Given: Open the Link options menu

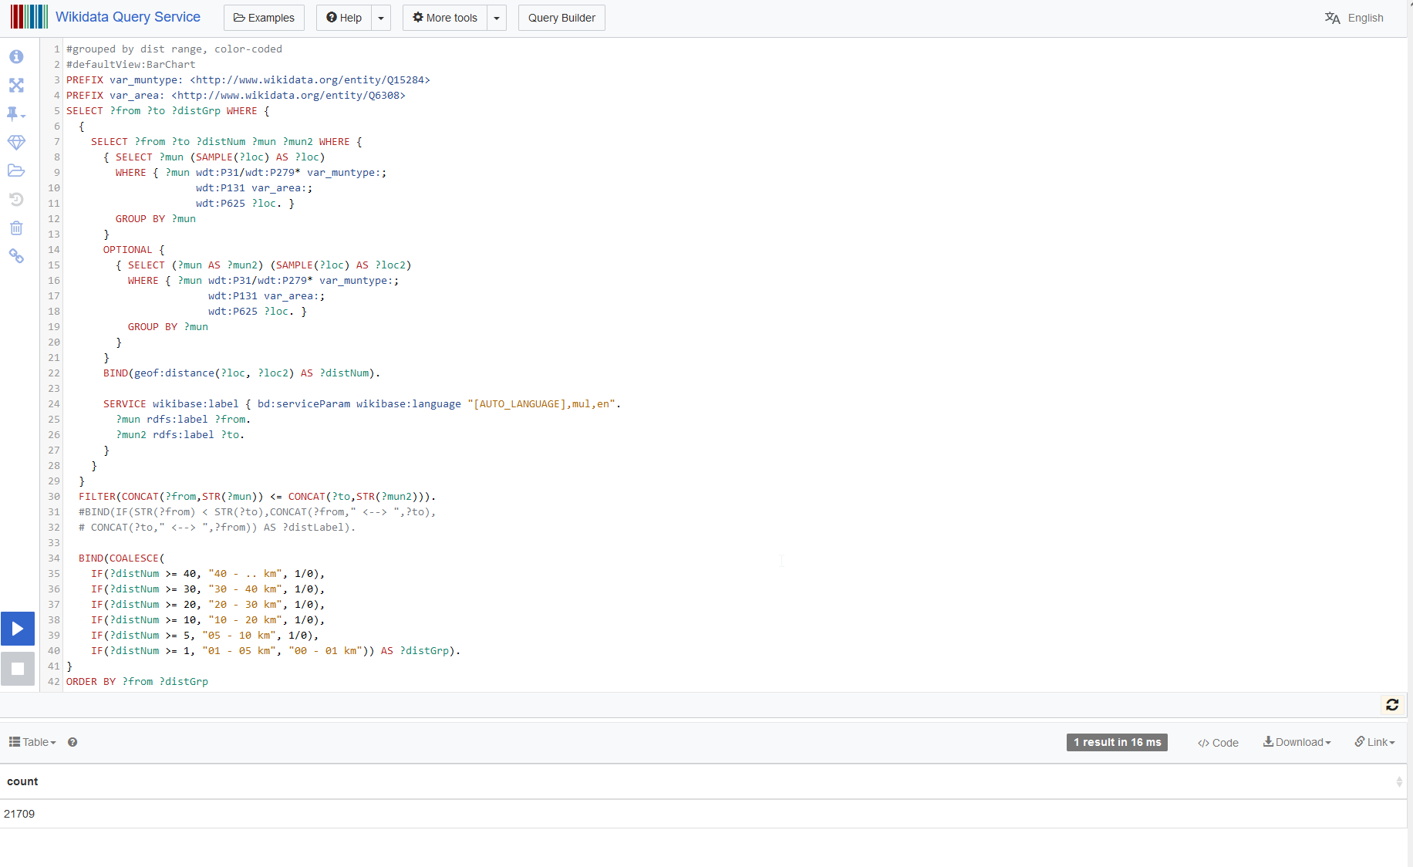Looking at the screenshot, I should pos(1375,742).
